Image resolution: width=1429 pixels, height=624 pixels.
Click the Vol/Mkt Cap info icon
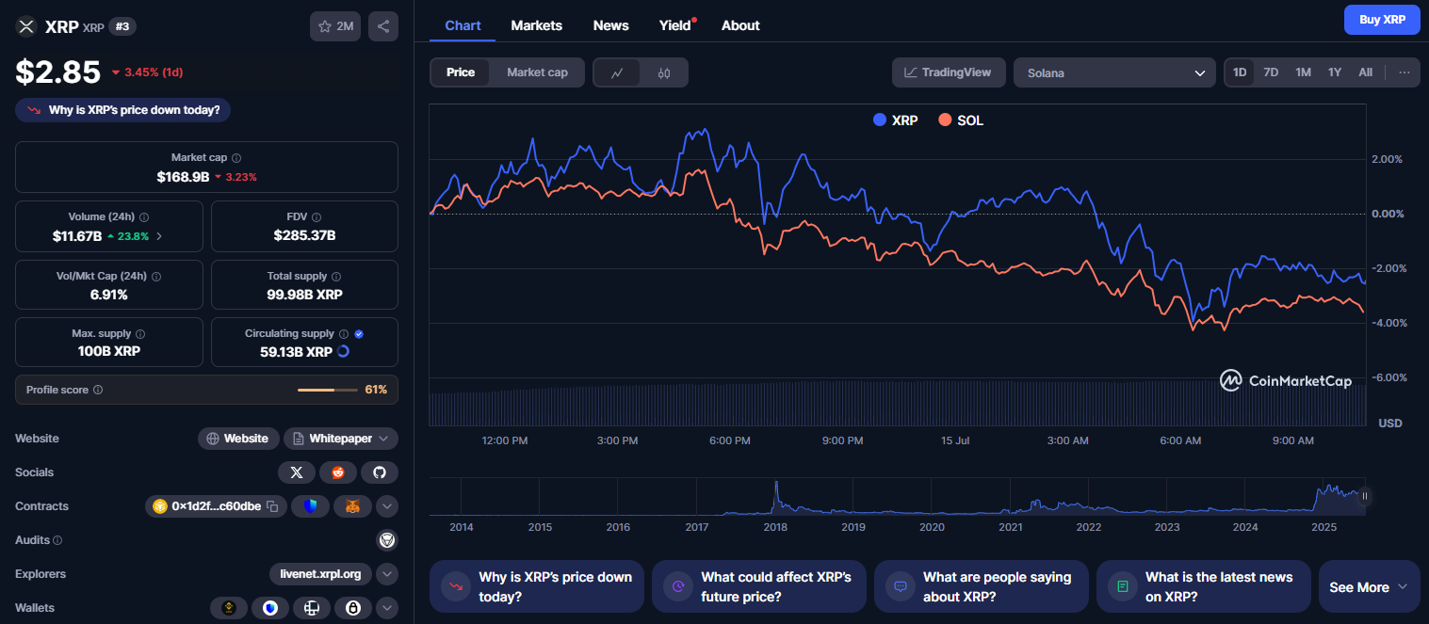(156, 277)
